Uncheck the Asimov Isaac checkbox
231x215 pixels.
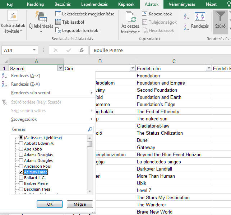coord(21,172)
